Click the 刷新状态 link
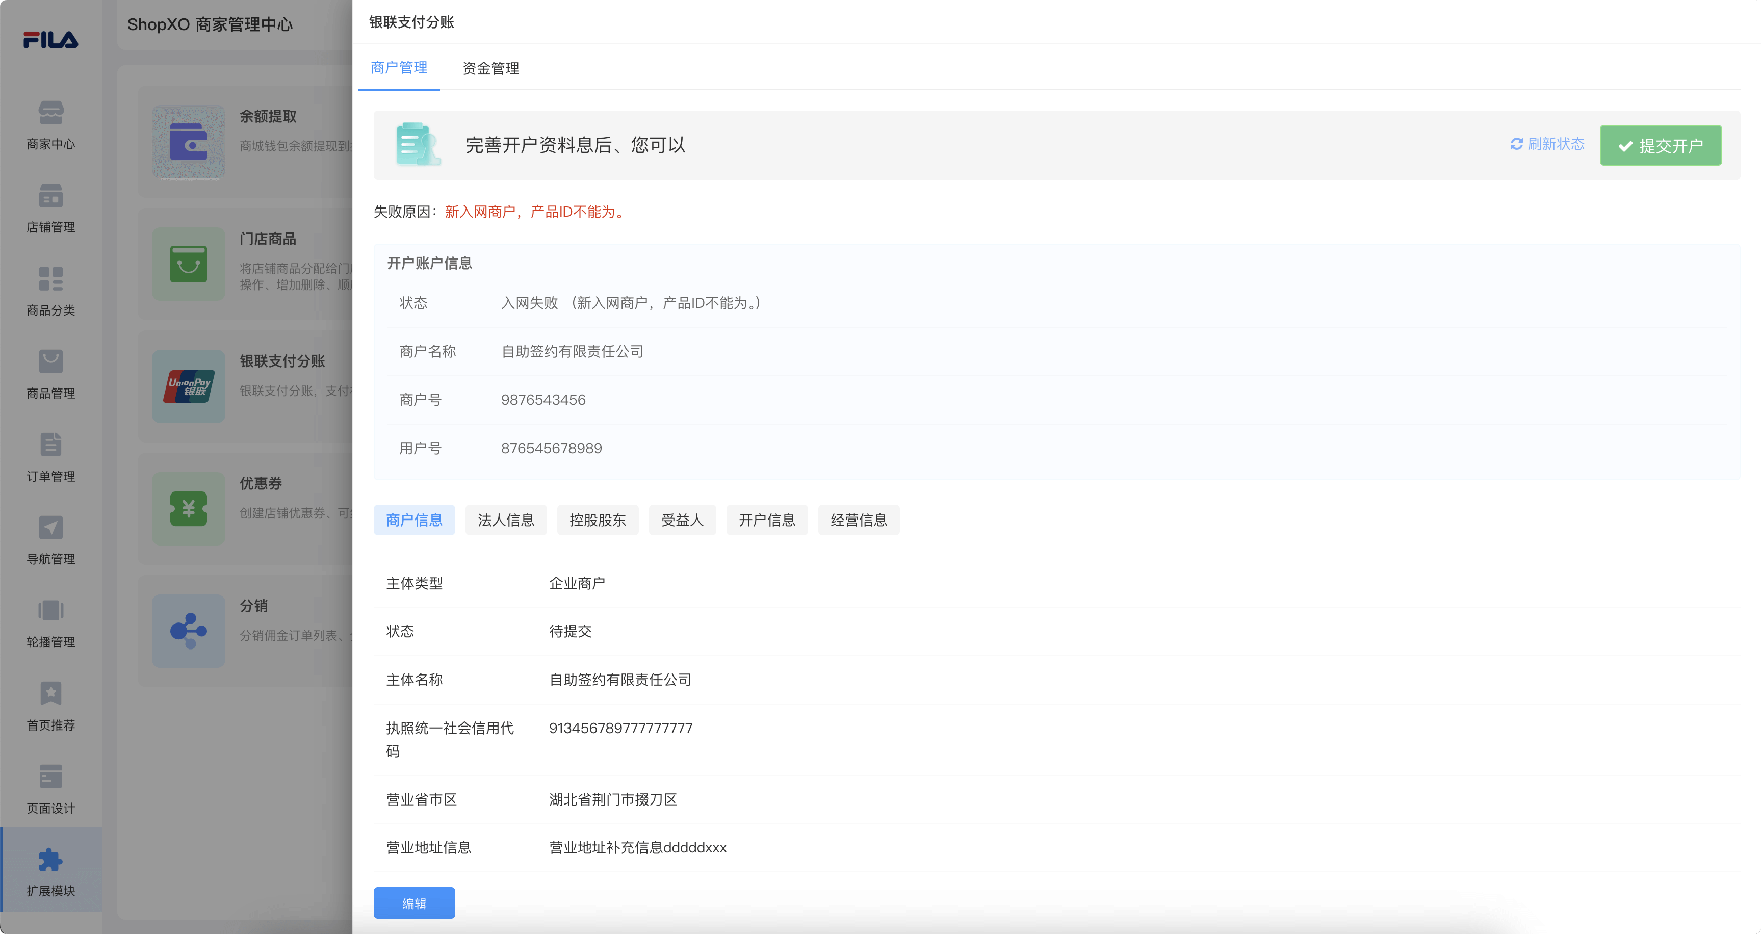 pos(1547,144)
